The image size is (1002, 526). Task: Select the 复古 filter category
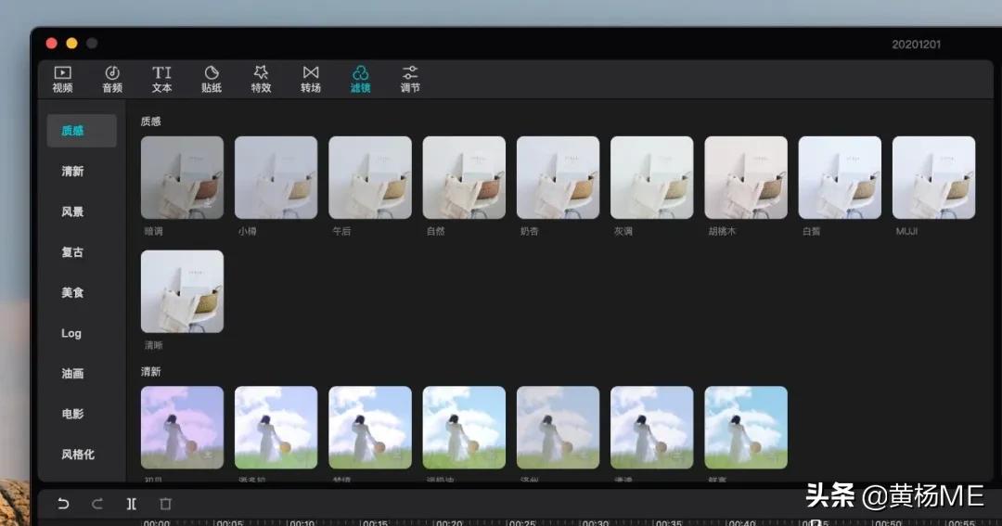(73, 251)
